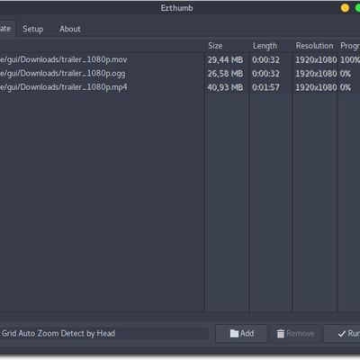Click the Grid Auto Zoom Detect status field
Screen dimensions: 360x360
[104, 333]
